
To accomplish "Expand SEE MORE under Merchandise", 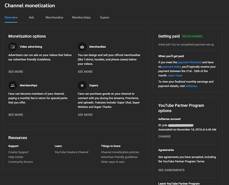I will point(85,72).
